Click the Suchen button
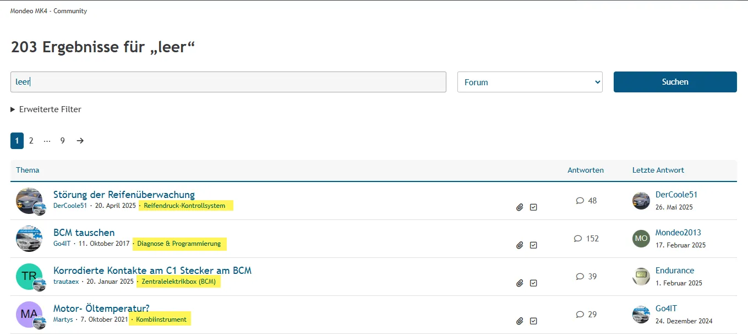Viewport: 748px width, 336px height. coord(675,82)
